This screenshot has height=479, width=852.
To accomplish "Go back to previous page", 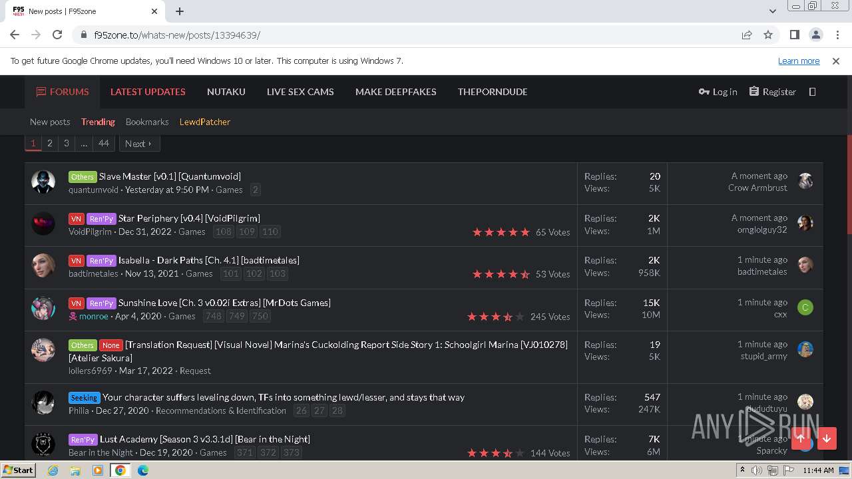I will coord(15,35).
